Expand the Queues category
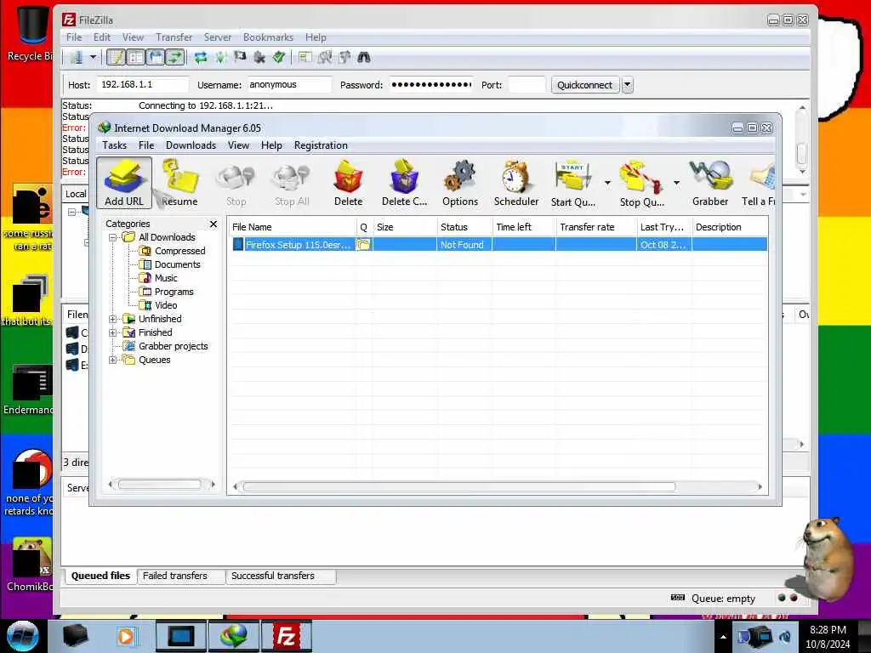Screen dimensions: 871x653 [x=113, y=360]
